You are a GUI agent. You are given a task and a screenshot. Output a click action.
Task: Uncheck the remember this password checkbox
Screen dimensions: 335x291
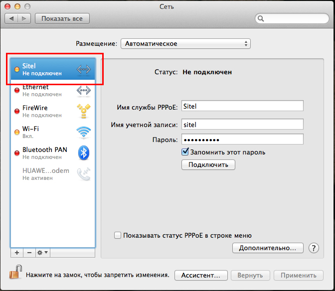coord(185,152)
